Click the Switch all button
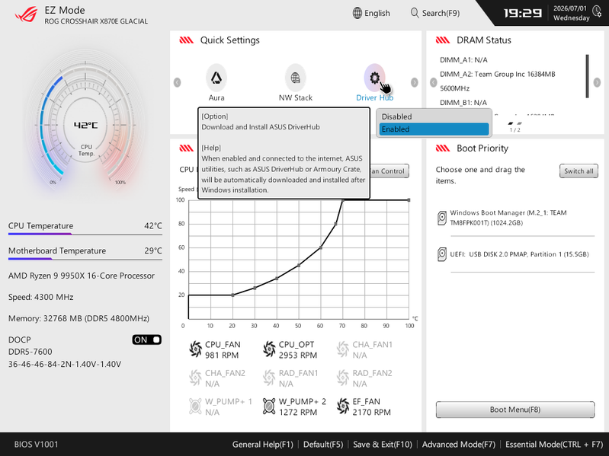This screenshot has width=609, height=456. point(579,171)
